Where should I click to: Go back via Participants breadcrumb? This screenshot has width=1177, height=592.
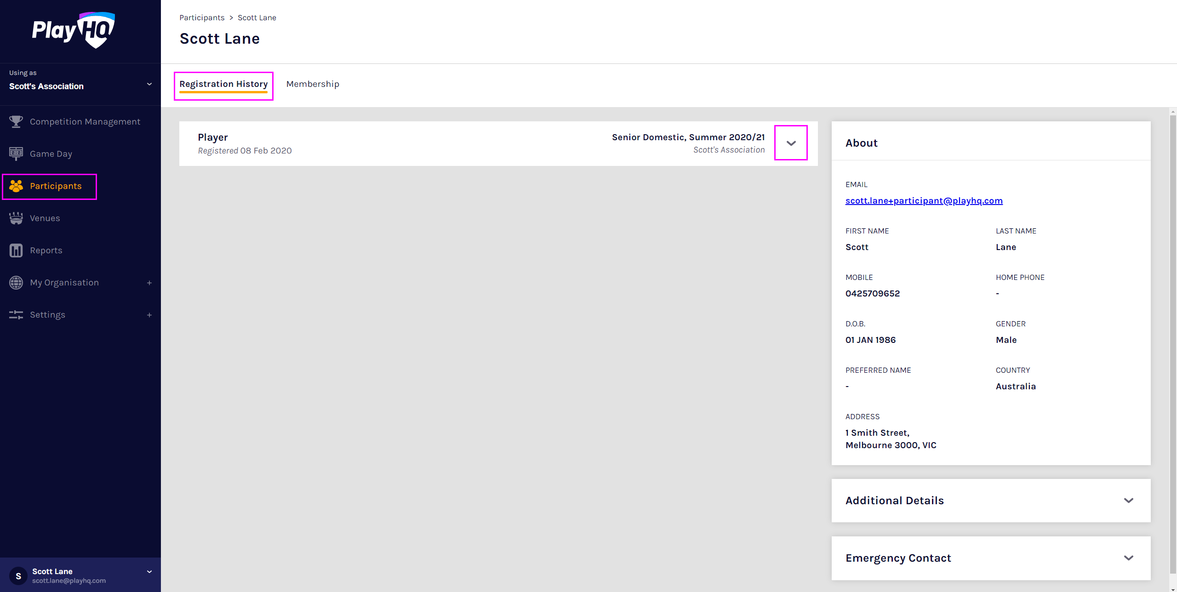(x=202, y=17)
